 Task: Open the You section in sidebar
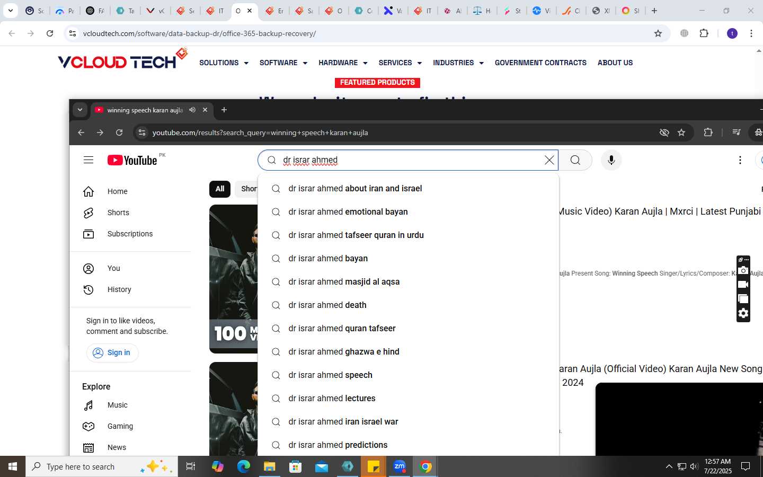tap(130, 268)
